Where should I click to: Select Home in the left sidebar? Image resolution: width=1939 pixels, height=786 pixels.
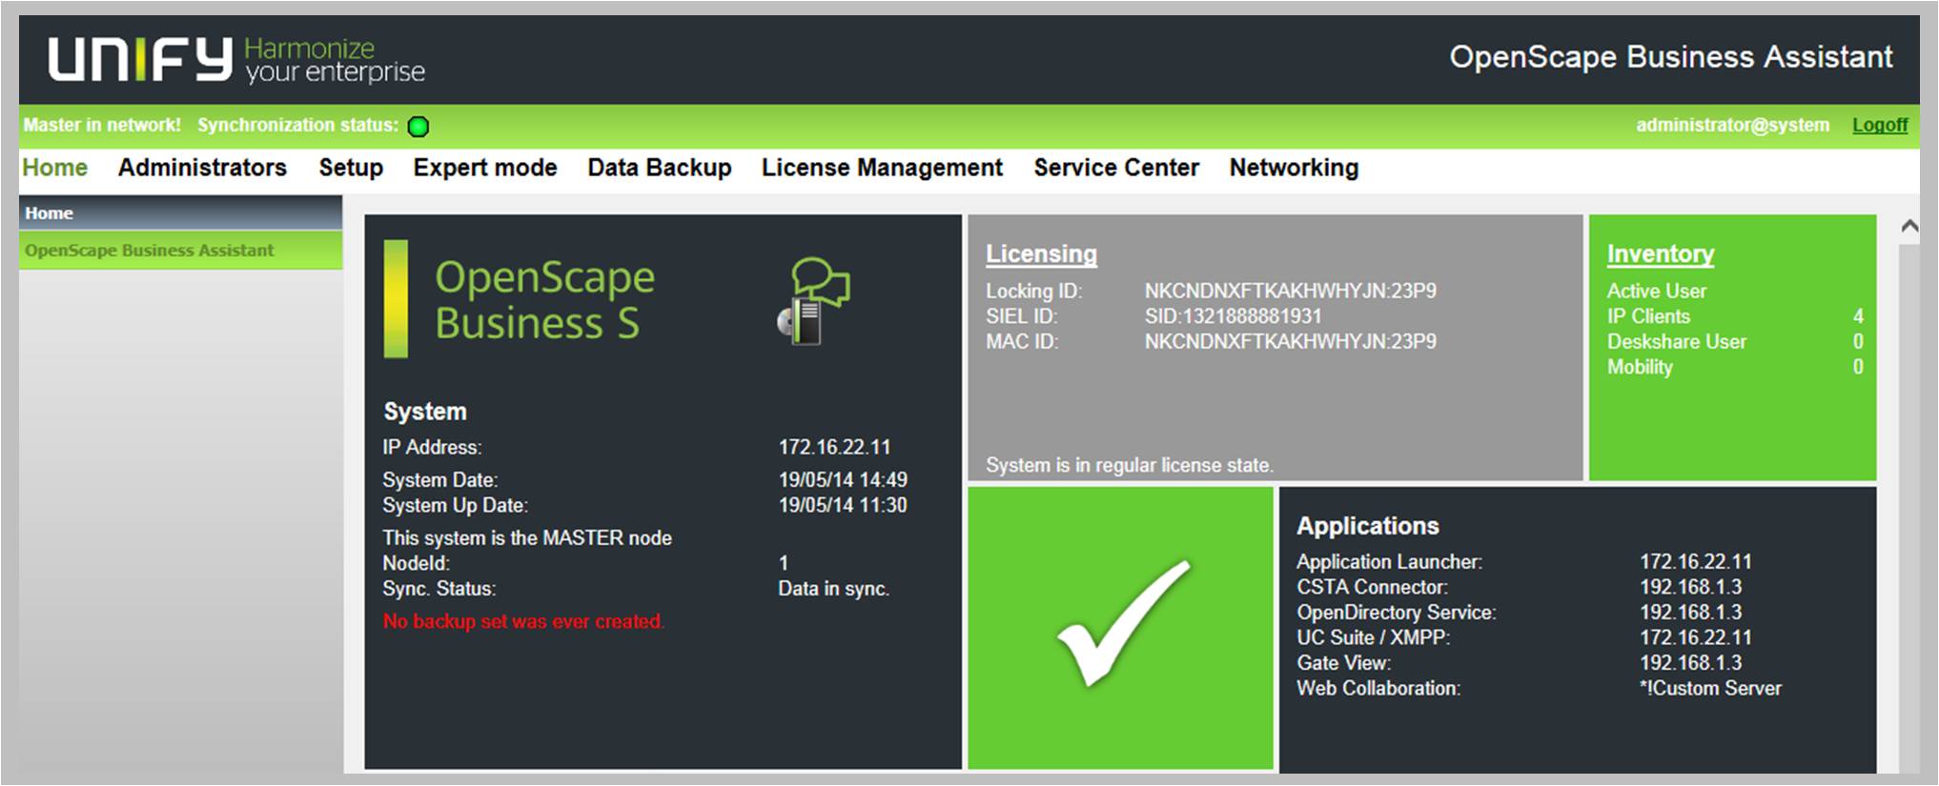click(181, 213)
